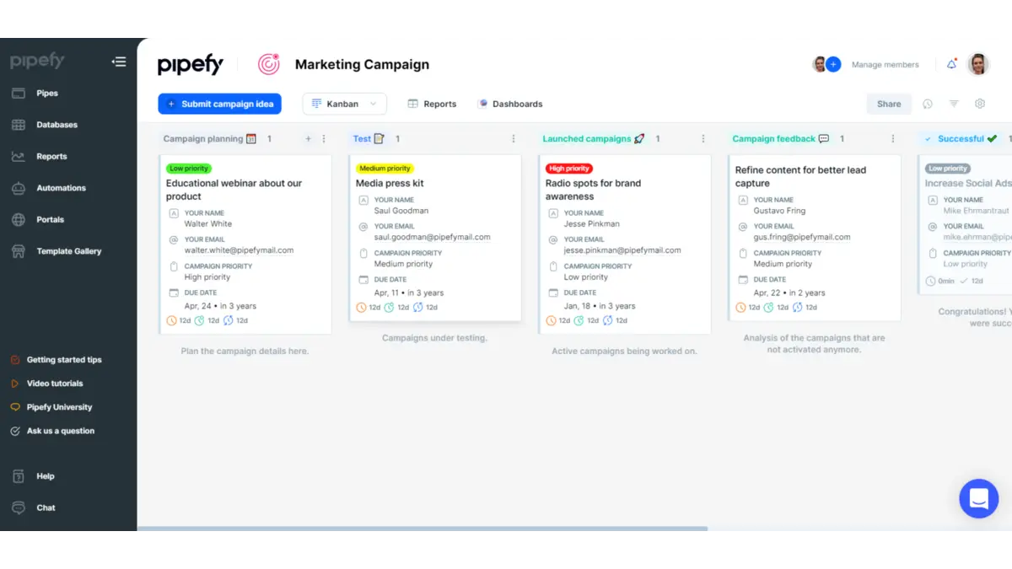This screenshot has height=569, width=1012.
Task: Open Getting started tips
Action: point(64,360)
